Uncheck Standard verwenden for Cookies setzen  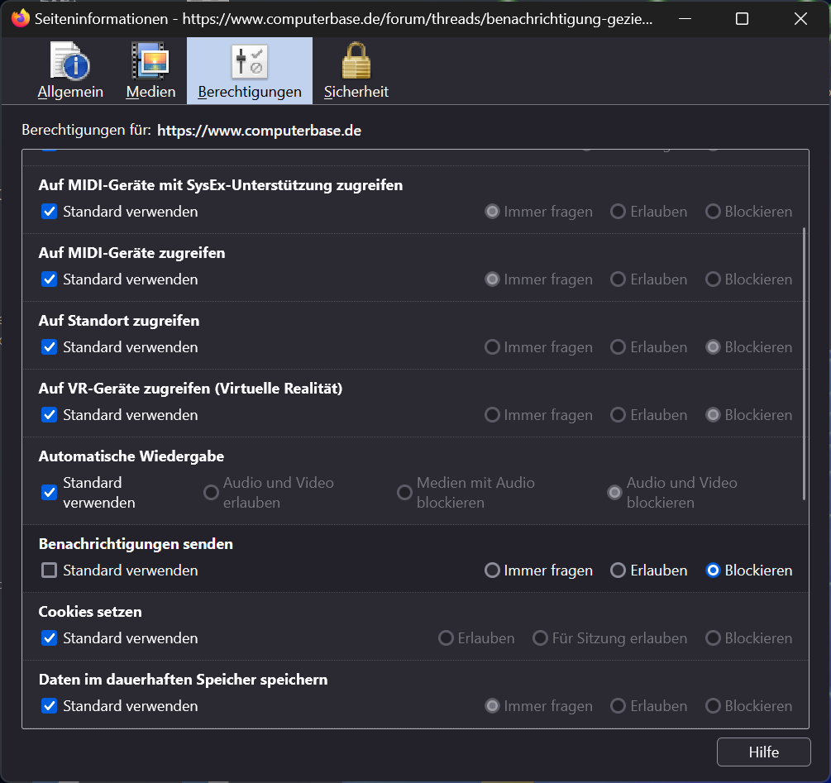pos(50,638)
